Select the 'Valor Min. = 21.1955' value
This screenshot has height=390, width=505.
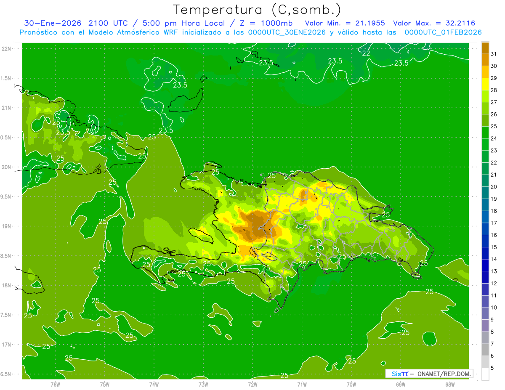[x=345, y=23]
